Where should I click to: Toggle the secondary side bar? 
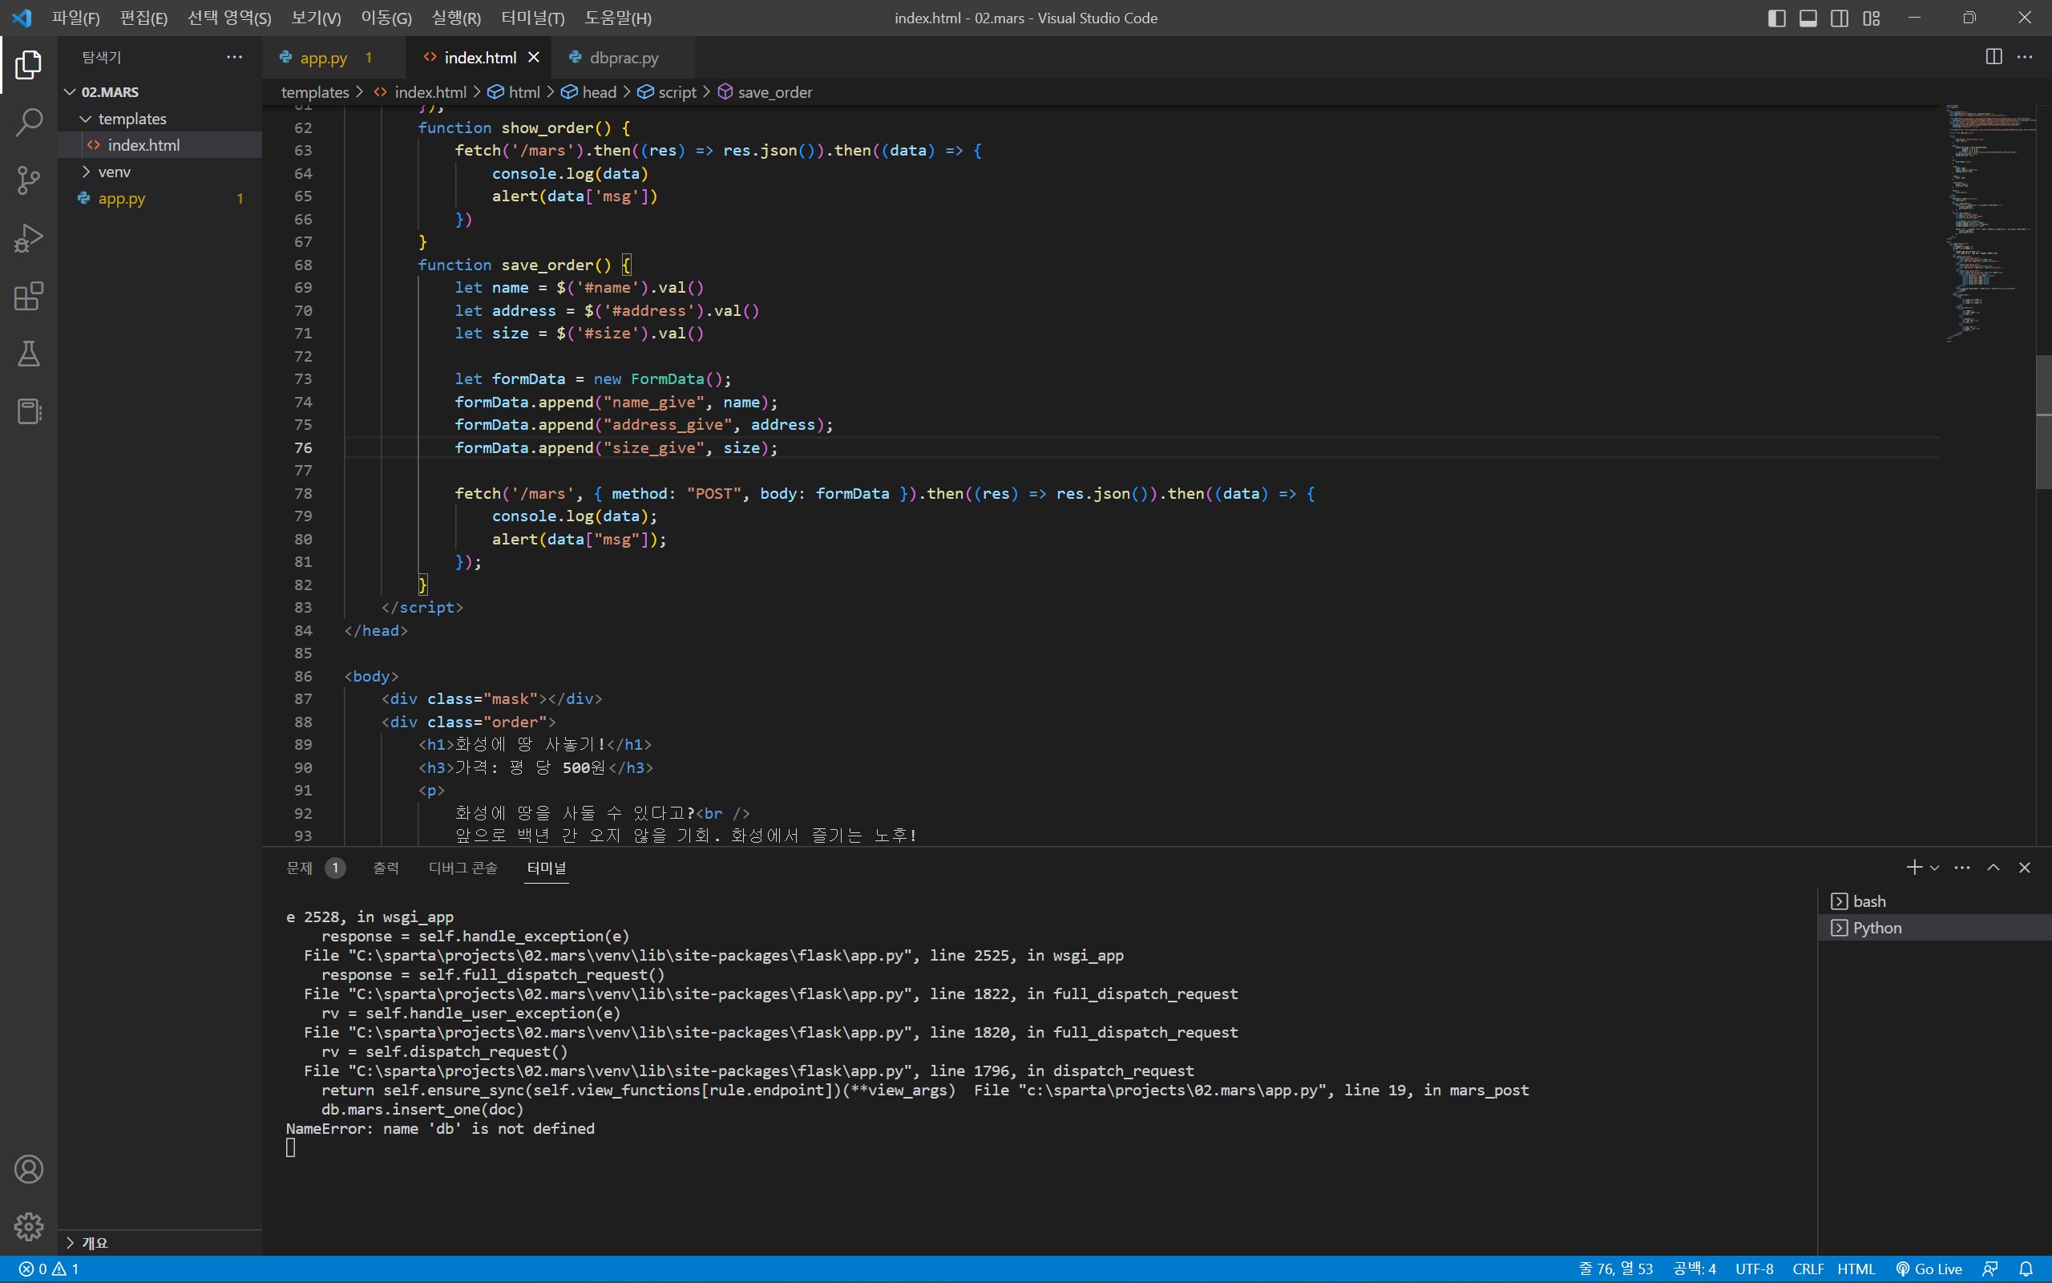click(1839, 18)
